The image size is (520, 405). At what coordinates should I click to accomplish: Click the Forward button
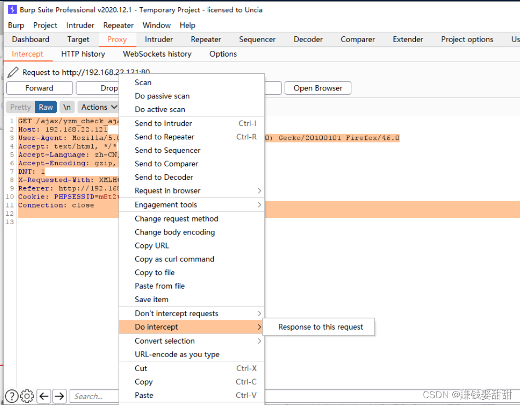tap(40, 88)
